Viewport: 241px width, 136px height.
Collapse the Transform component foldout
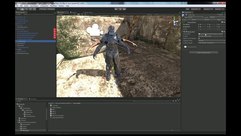pos(182,22)
